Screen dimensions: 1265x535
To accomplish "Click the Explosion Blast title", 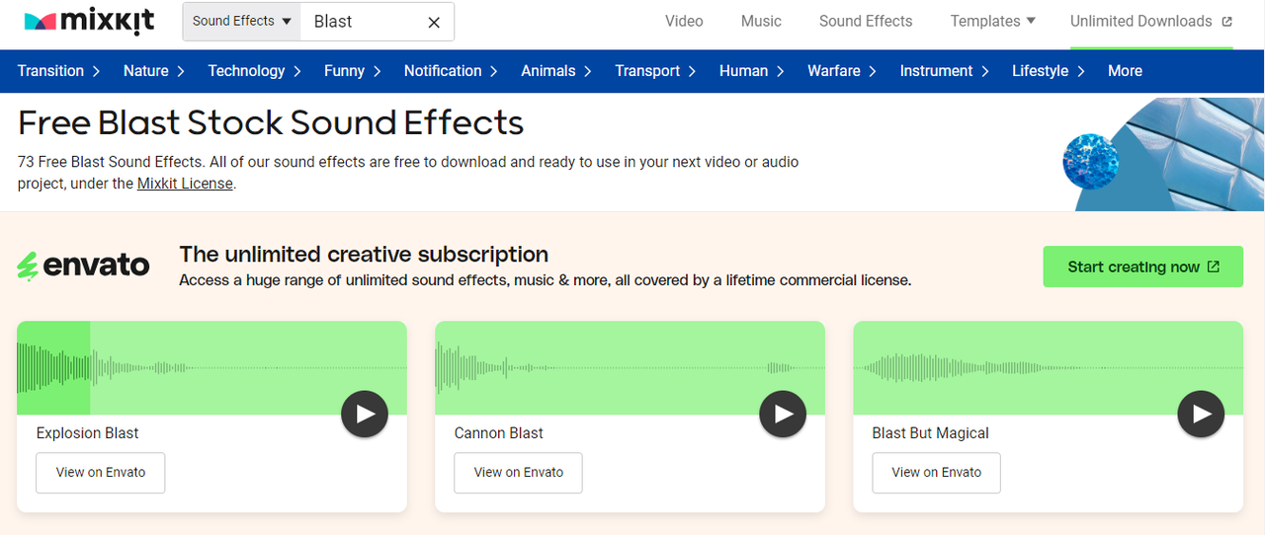I will pos(87,432).
